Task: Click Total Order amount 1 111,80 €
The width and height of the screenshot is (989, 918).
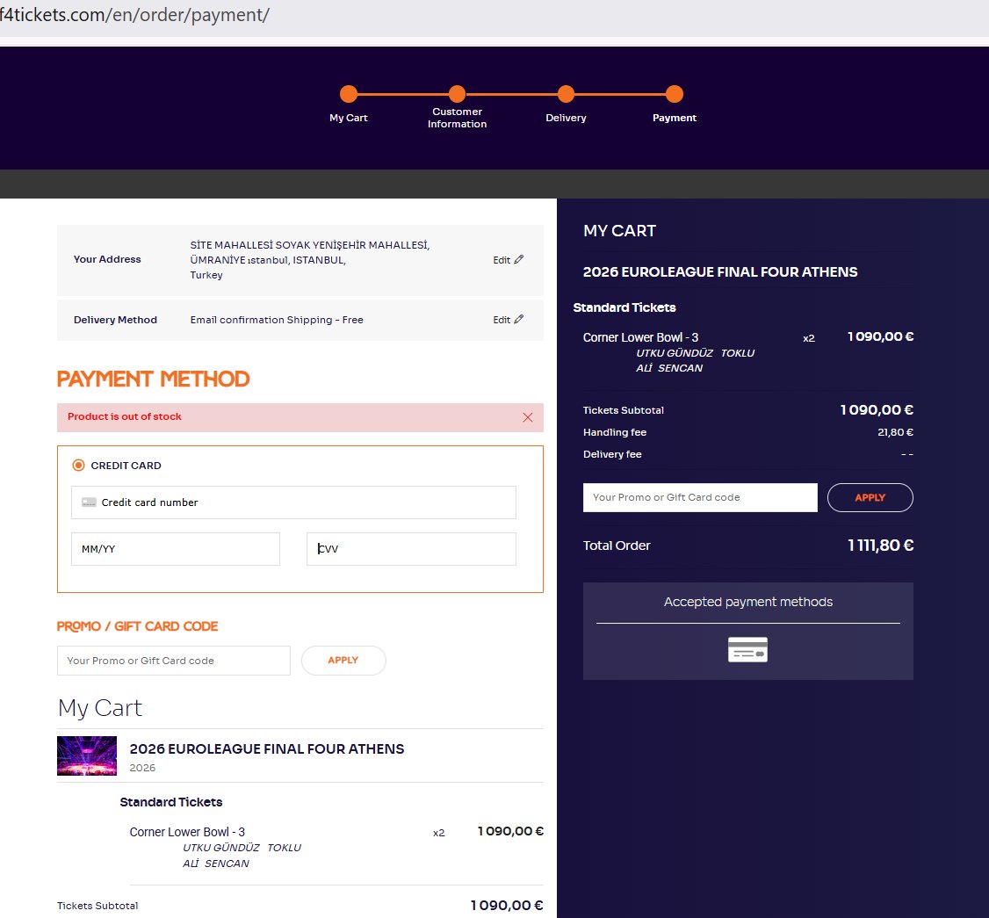Action: [x=880, y=546]
